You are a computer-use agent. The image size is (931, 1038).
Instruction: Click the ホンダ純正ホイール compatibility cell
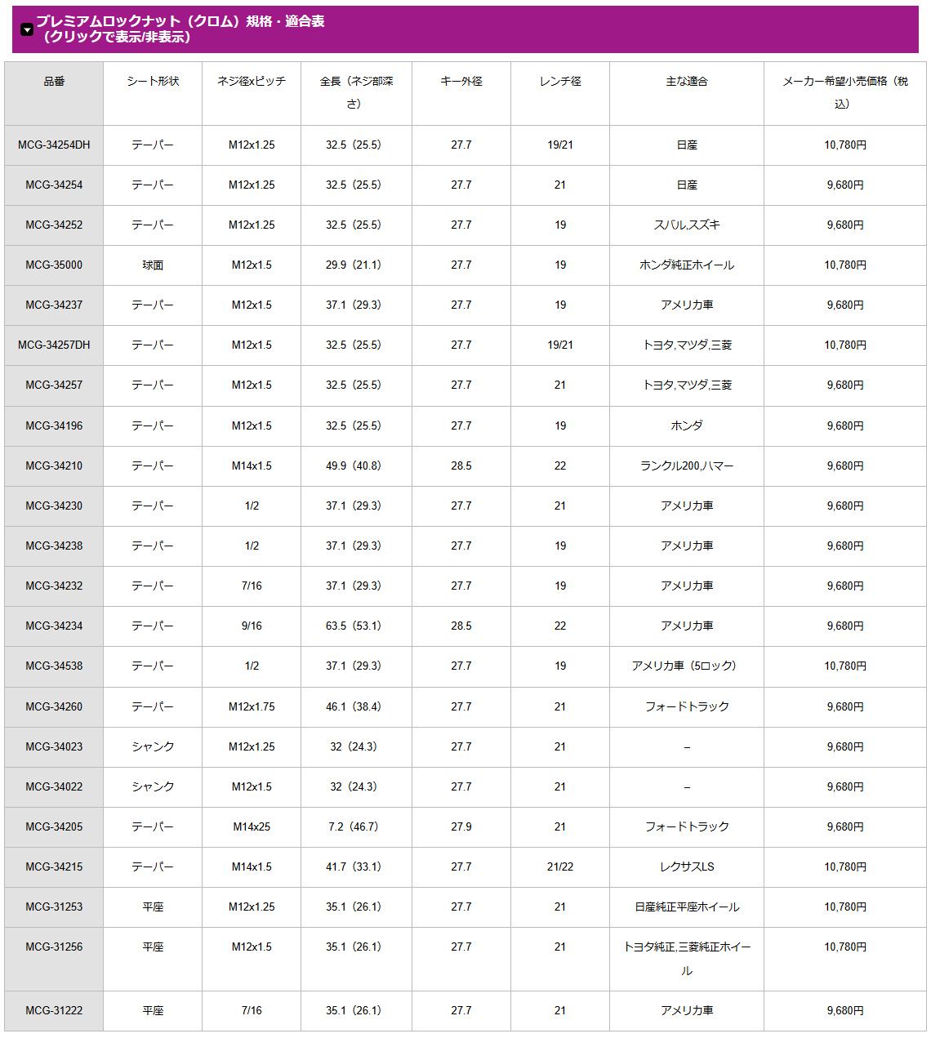pyautogui.click(x=687, y=265)
